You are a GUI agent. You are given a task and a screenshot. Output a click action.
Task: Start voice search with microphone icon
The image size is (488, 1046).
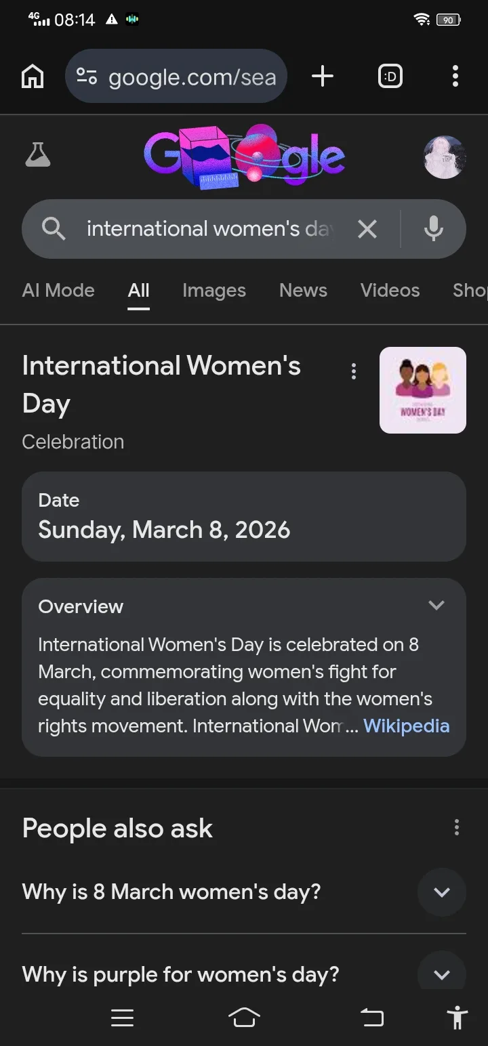coord(433,230)
